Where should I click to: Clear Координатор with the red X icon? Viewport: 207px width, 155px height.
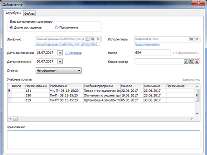click(197, 62)
